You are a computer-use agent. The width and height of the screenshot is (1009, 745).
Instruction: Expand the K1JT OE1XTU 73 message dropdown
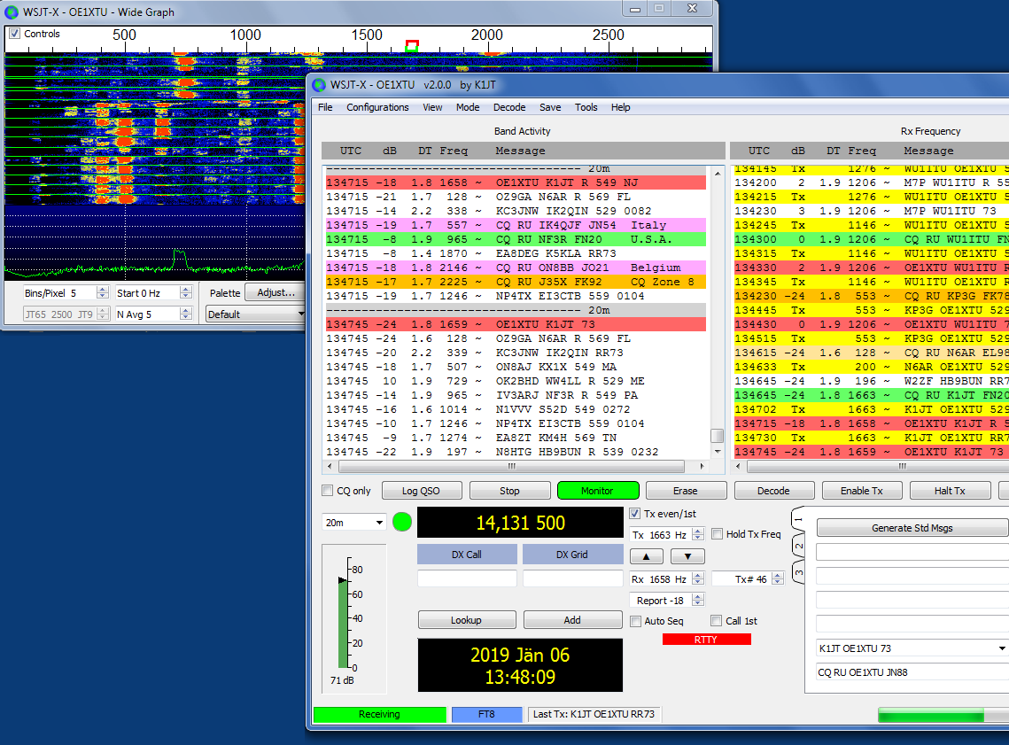point(1000,648)
